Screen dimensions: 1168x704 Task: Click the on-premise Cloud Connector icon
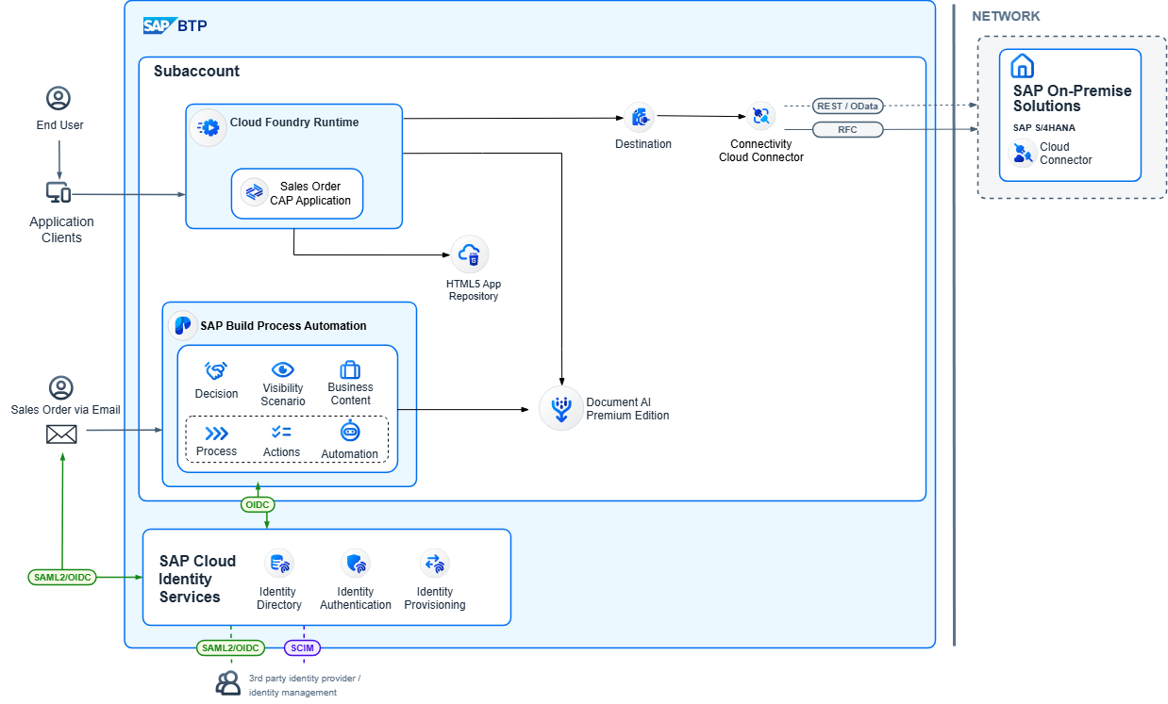(1022, 153)
